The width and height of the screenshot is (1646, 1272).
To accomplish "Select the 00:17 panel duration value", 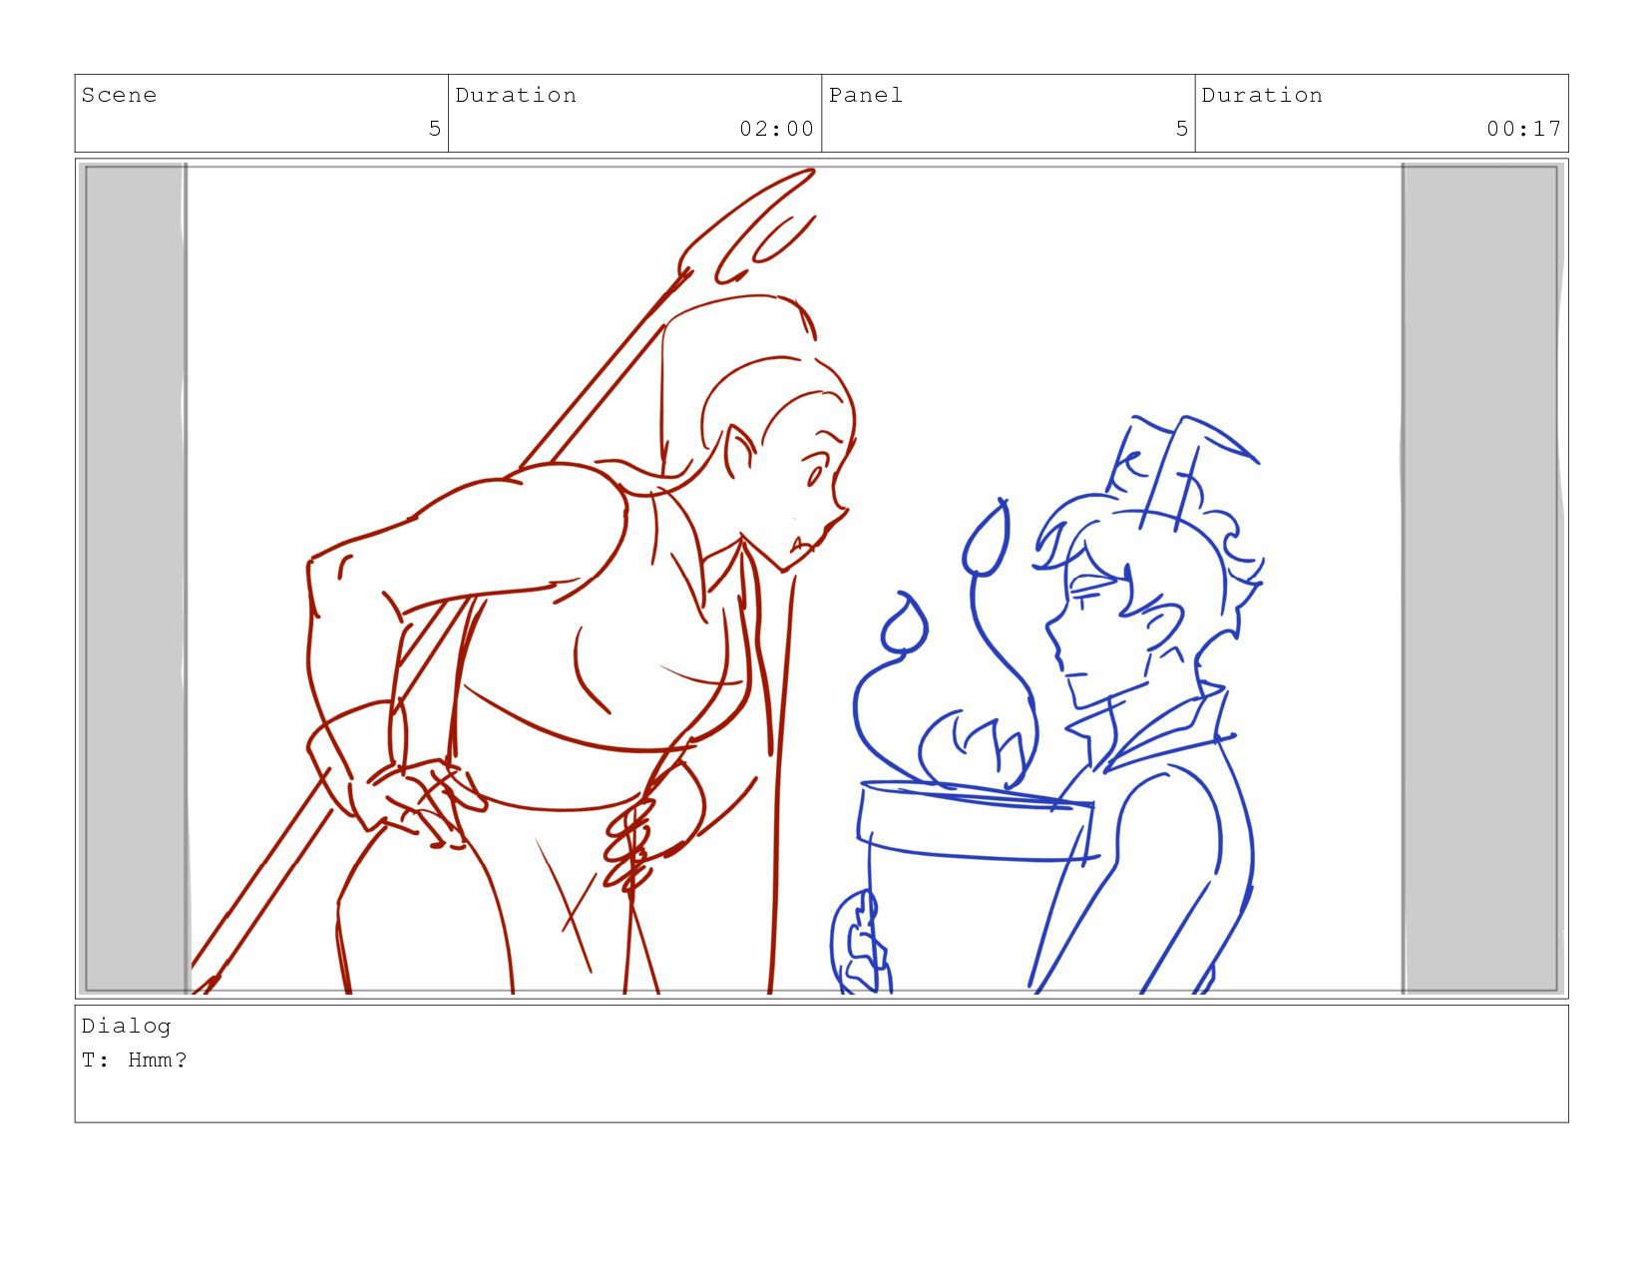I will coord(1524,129).
